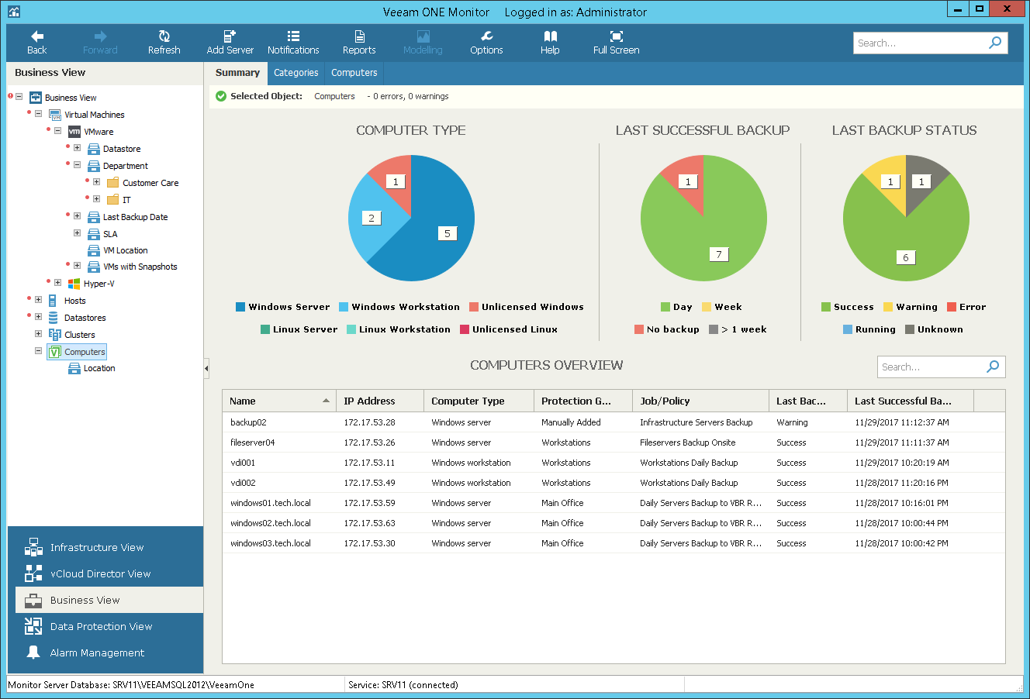Select the Virtual Machines node icon
Viewport: 1030px width, 699px height.
pos(54,115)
